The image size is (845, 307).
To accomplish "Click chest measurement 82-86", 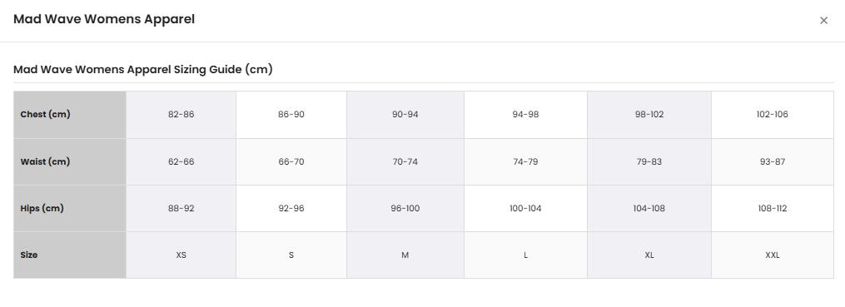I will [181, 115].
